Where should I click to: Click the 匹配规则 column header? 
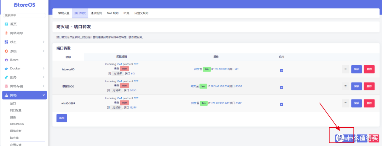(x=122, y=57)
